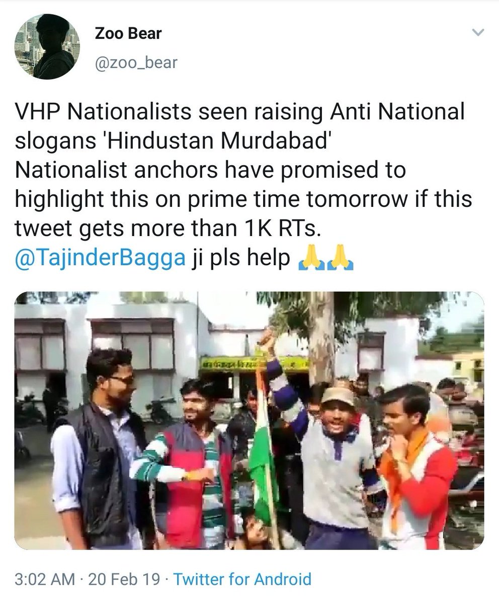Image resolution: width=499 pixels, height=604 pixels.
Task: Click the second folded hands emoji
Action: (341, 261)
